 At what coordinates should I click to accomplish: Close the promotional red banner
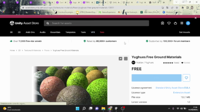pos(196,18)
